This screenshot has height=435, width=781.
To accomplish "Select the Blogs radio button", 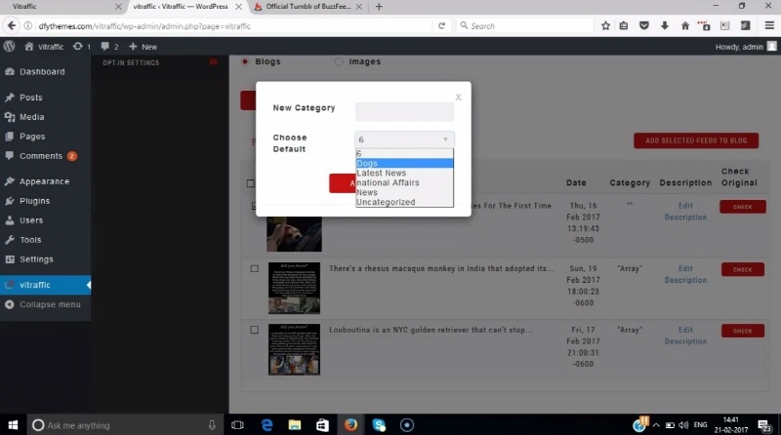I will pyautogui.click(x=245, y=61).
